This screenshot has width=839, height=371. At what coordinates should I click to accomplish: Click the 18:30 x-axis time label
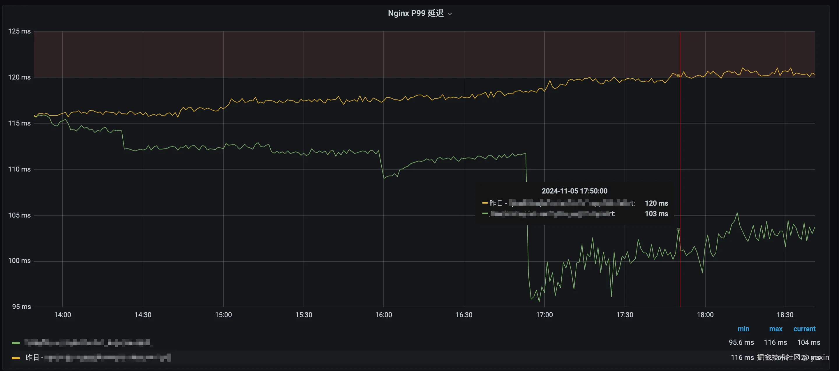click(785, 315)
